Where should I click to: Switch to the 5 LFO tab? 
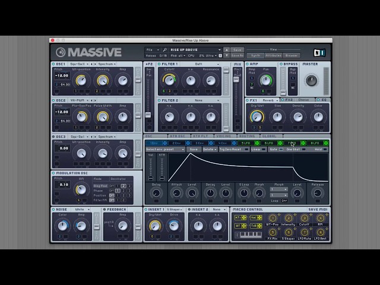pyautogui.click(x=246, y=143)
